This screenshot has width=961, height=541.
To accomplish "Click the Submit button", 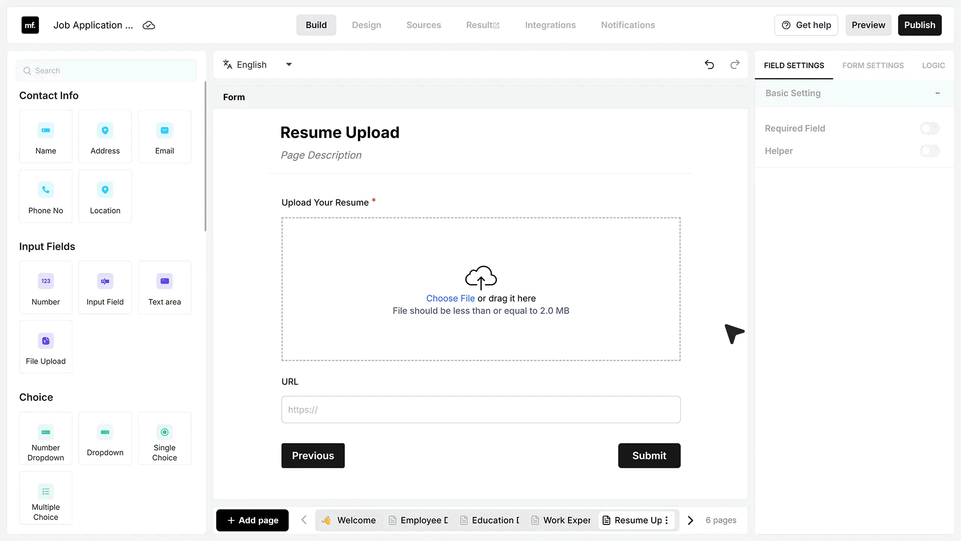I will [649, 456].
